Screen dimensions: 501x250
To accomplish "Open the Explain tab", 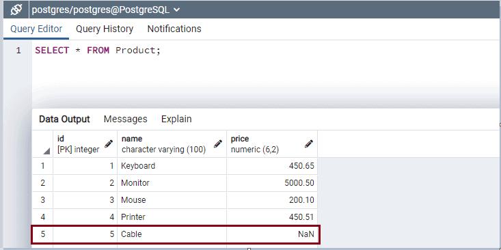I will (176, 119).
